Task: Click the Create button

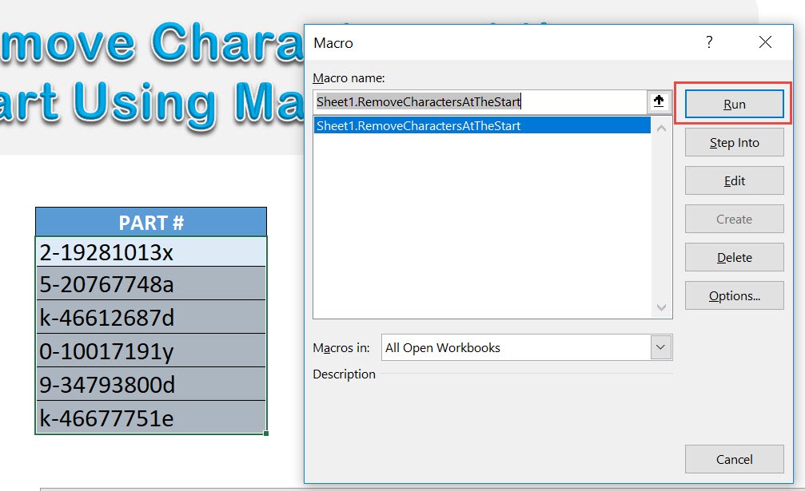Action: [734, 220]
